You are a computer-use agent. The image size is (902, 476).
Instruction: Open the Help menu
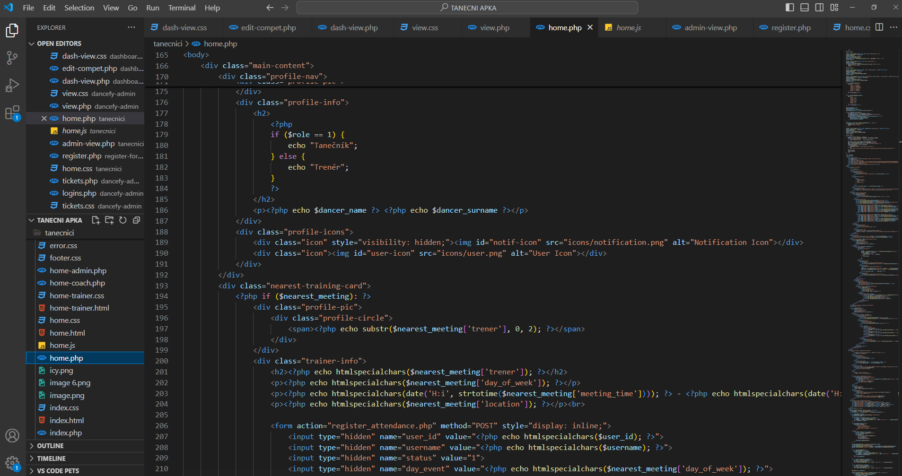[212, 8]
